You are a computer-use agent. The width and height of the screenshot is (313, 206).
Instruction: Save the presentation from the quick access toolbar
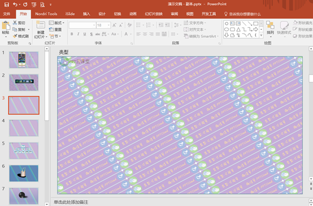click(6, 5)
